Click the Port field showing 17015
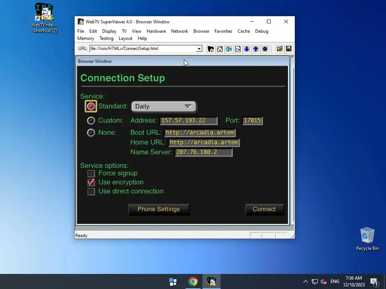Screen dimensions: 386x289 pyautogui.click(x=252, y=120)
